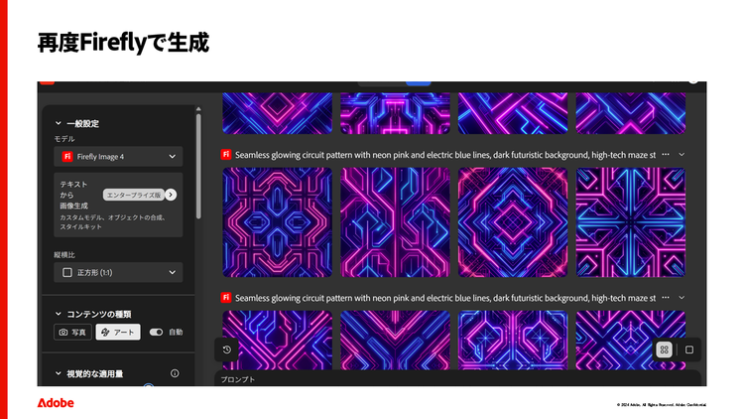Open the second thumbnail in the middle row

[x=395, y=221]
